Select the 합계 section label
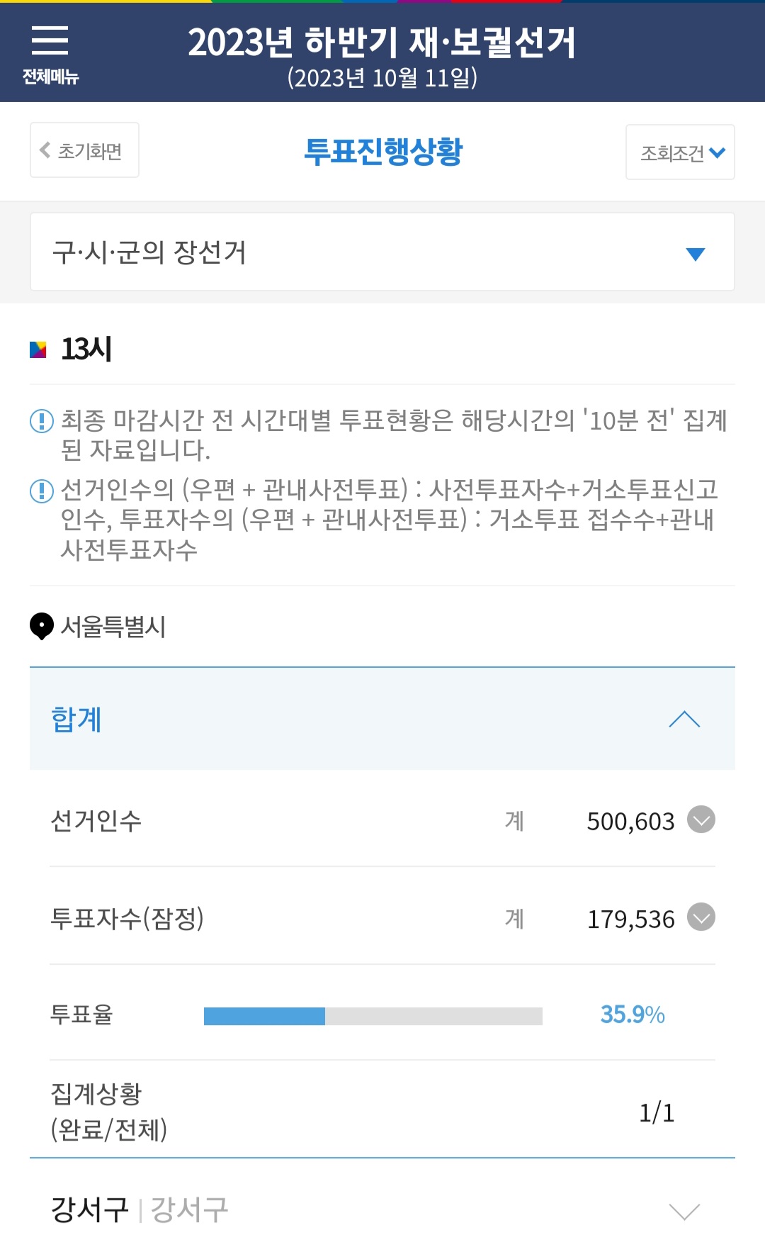Screen dimensions: 765x1242 tap(76, 720)
